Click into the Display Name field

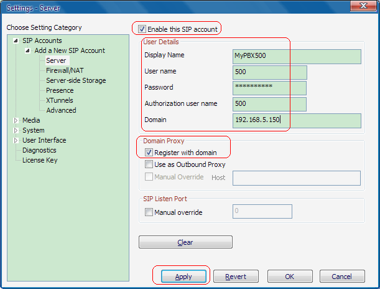(x=296, y=56)
